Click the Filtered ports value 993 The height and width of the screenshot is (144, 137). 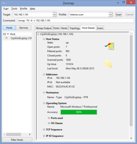coord(68,51)
